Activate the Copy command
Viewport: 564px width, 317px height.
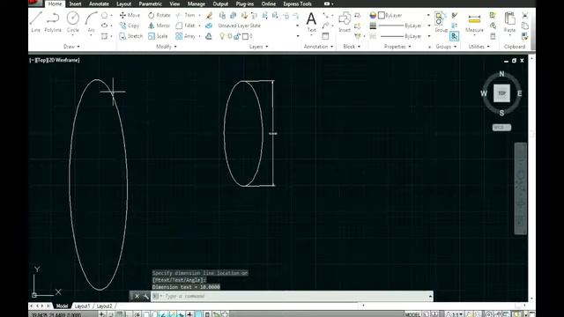[130, 26]
